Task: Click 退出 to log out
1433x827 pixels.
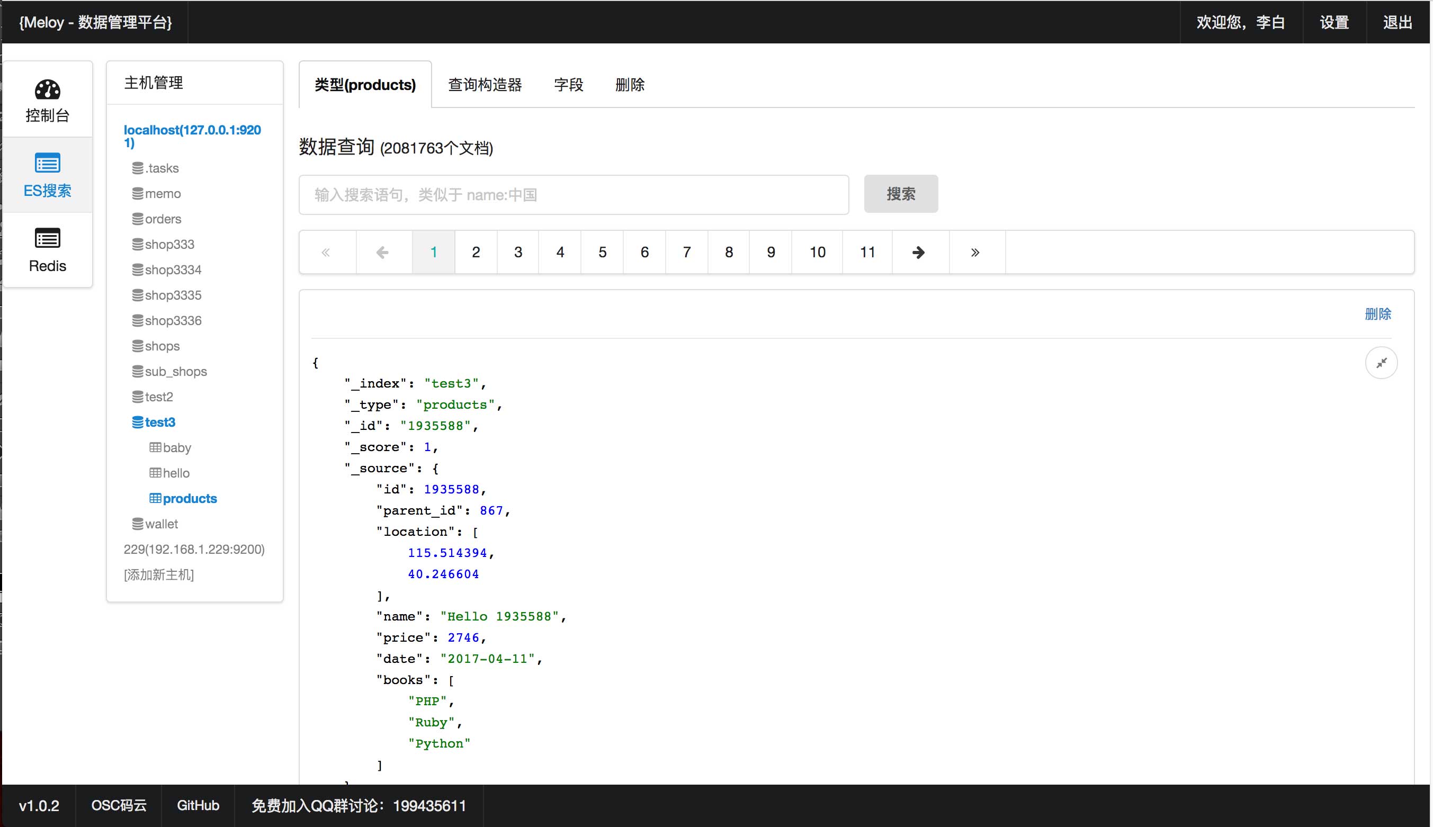Action: point(1398,22)
